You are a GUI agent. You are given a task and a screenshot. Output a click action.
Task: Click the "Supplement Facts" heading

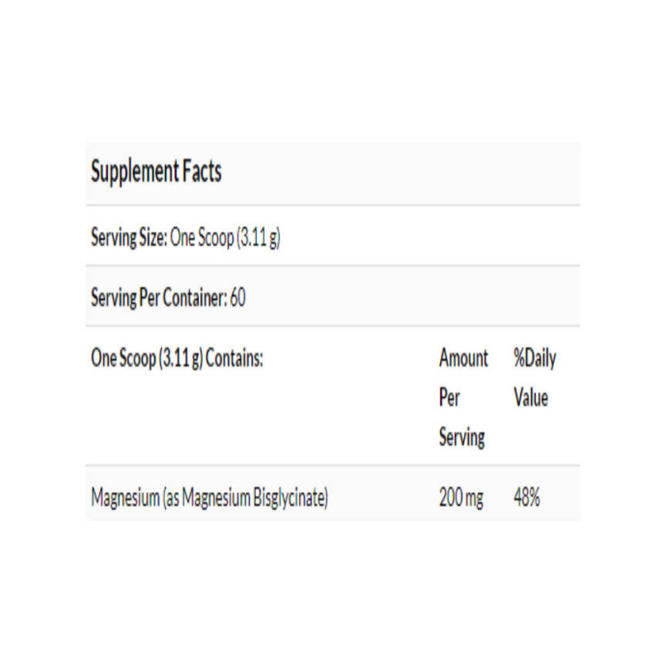point(156,171)
